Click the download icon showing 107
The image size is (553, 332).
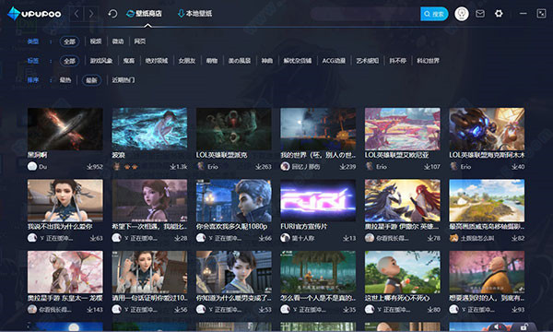click(x=427, y=167)
